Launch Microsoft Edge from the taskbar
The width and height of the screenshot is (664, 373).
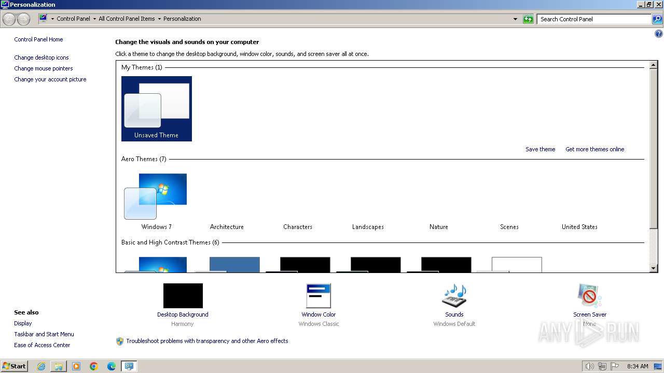tap(112, 366)
